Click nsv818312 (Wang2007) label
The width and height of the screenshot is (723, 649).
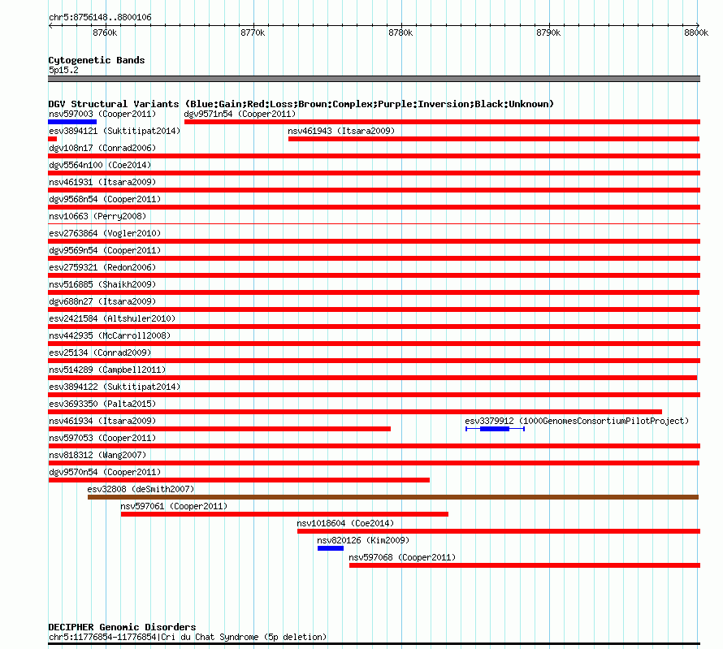(97, 455)
